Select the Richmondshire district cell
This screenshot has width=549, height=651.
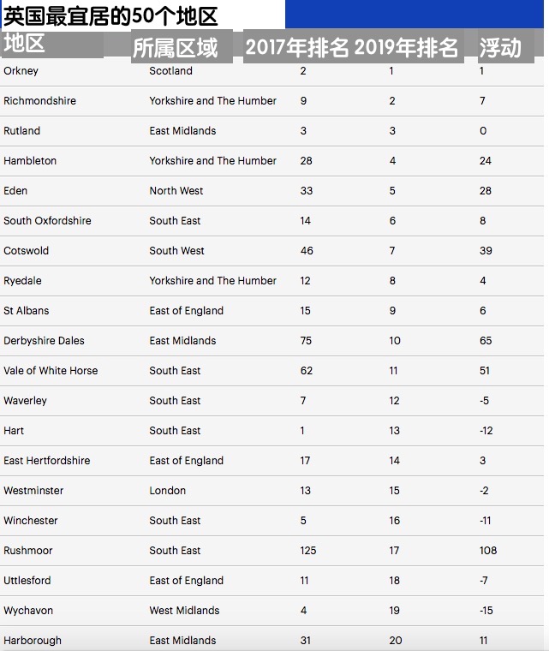click(40, 101)
